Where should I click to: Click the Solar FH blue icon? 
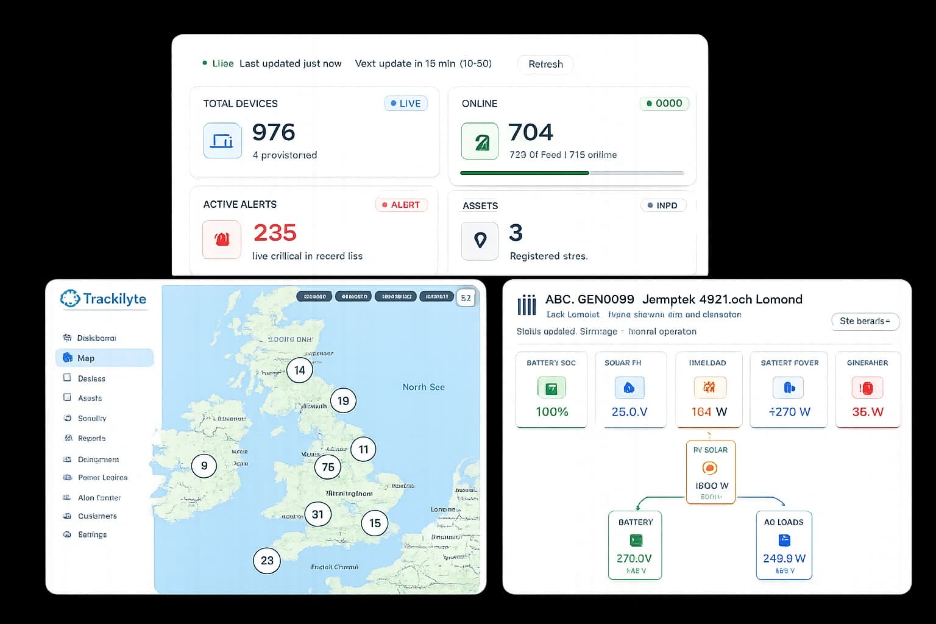click(x=629, y=388)
